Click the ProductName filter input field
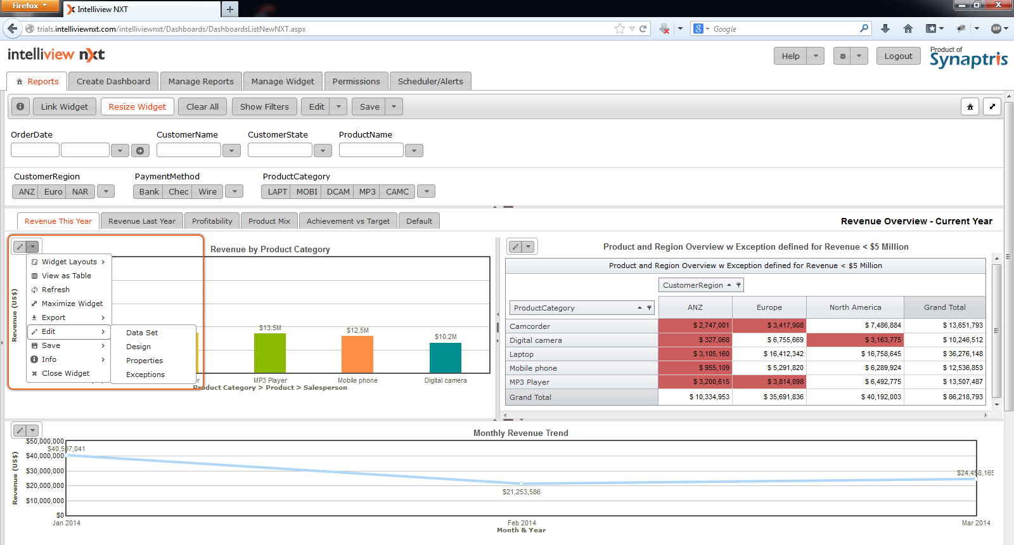The width and height of the screenshot is (1014, 545). (371, 150)
